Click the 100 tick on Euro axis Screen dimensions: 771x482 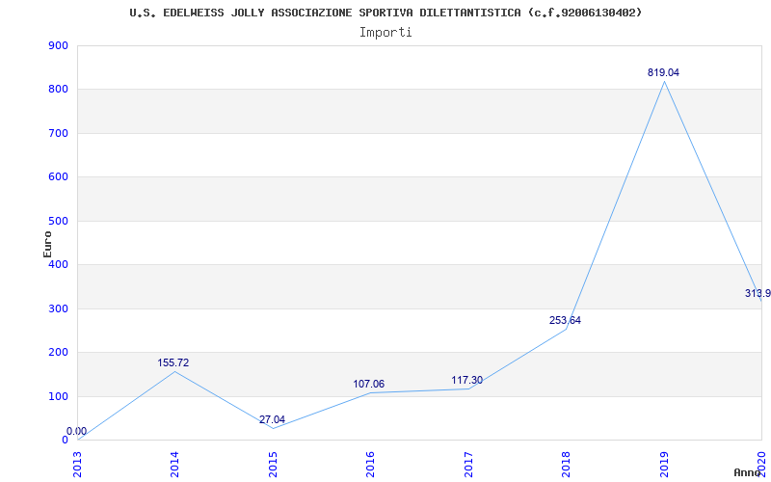click(58, 396)
